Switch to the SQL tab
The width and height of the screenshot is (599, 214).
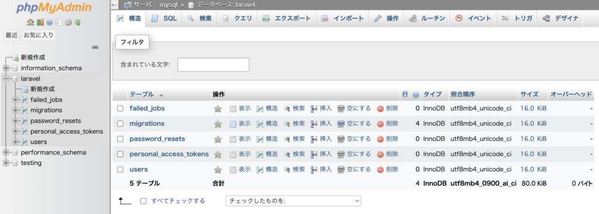[165, 18]
